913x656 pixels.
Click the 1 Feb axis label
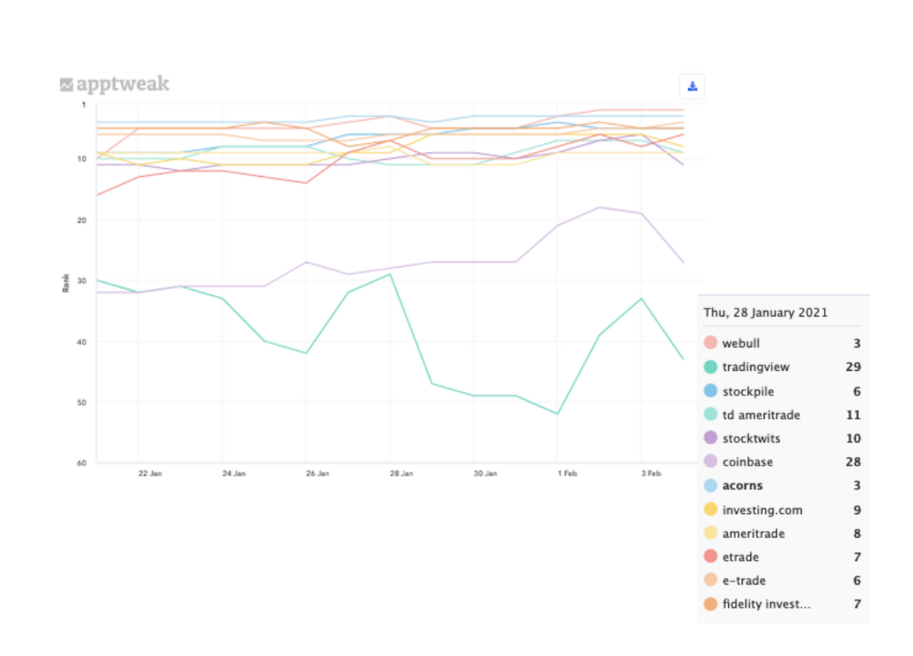(568, 473)
